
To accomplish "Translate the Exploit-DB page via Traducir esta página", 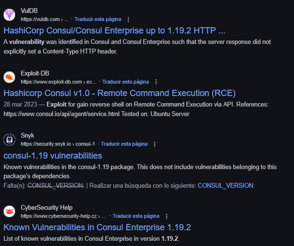I will [125, 82].
